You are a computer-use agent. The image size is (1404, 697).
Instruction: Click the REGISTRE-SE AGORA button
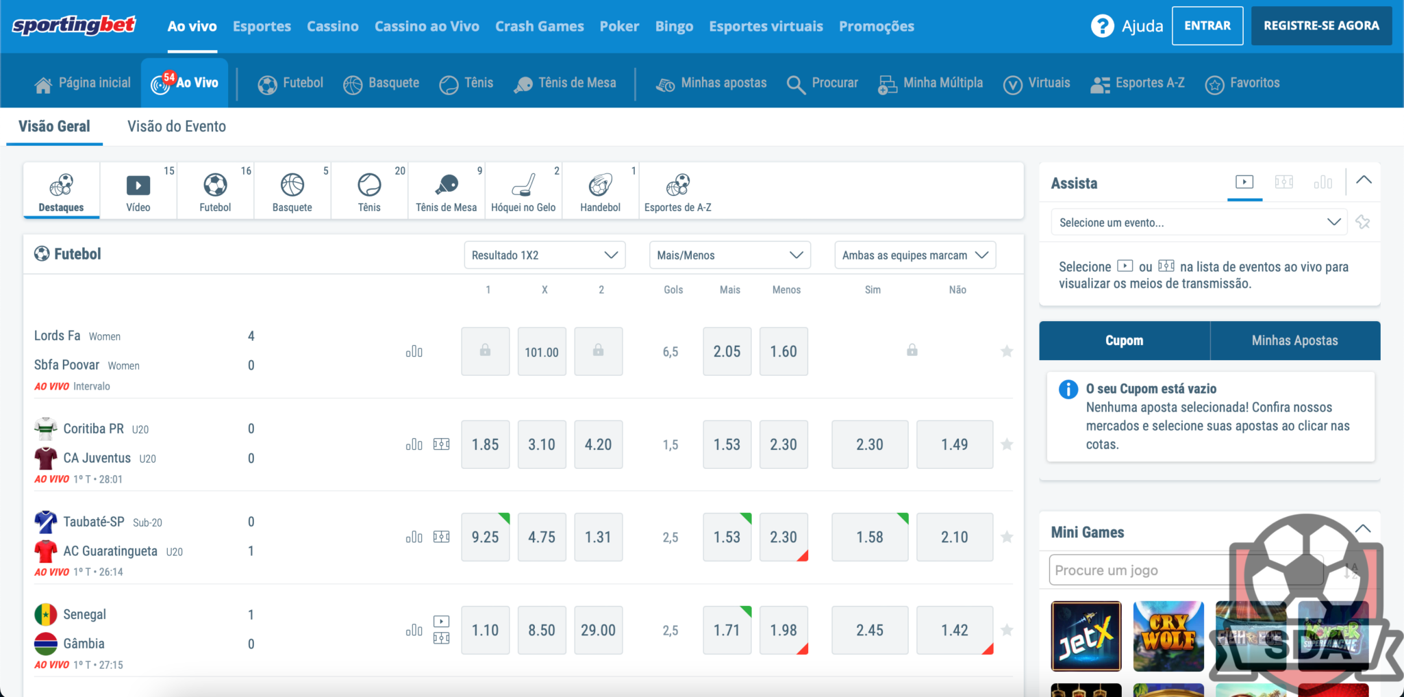point(1321,26)
